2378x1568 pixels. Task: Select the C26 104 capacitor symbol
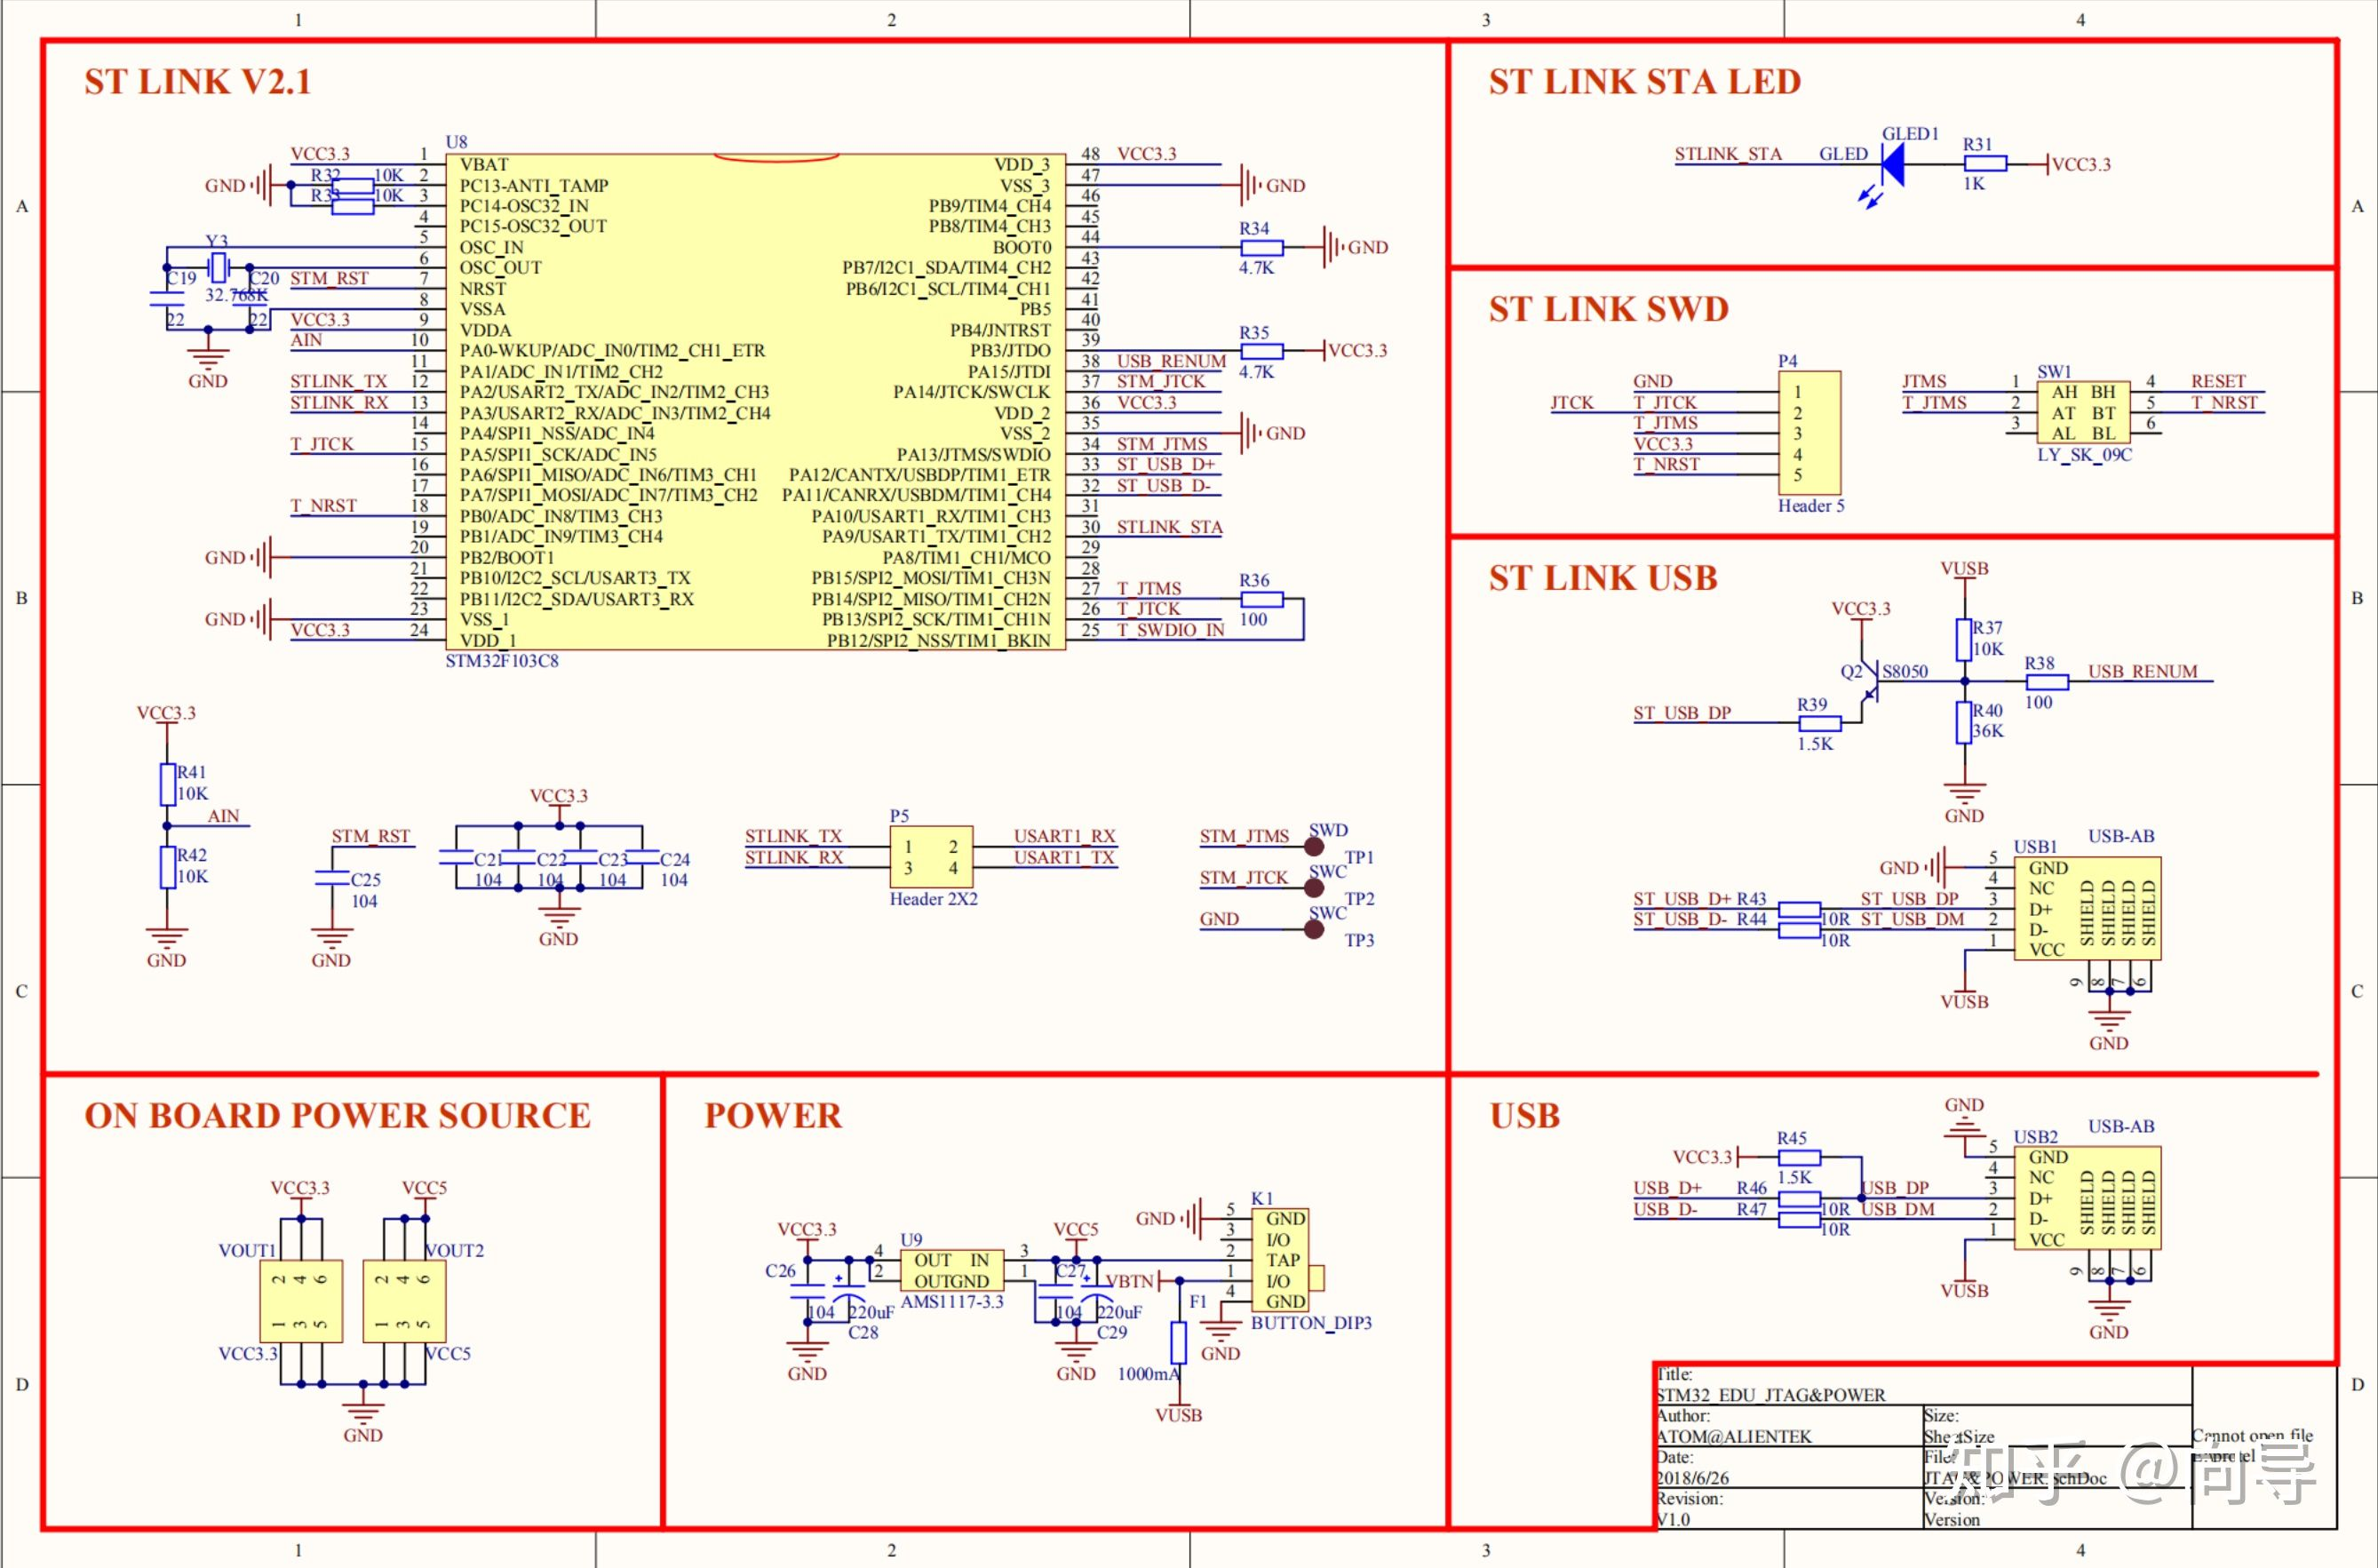[x=807, y=1291]
